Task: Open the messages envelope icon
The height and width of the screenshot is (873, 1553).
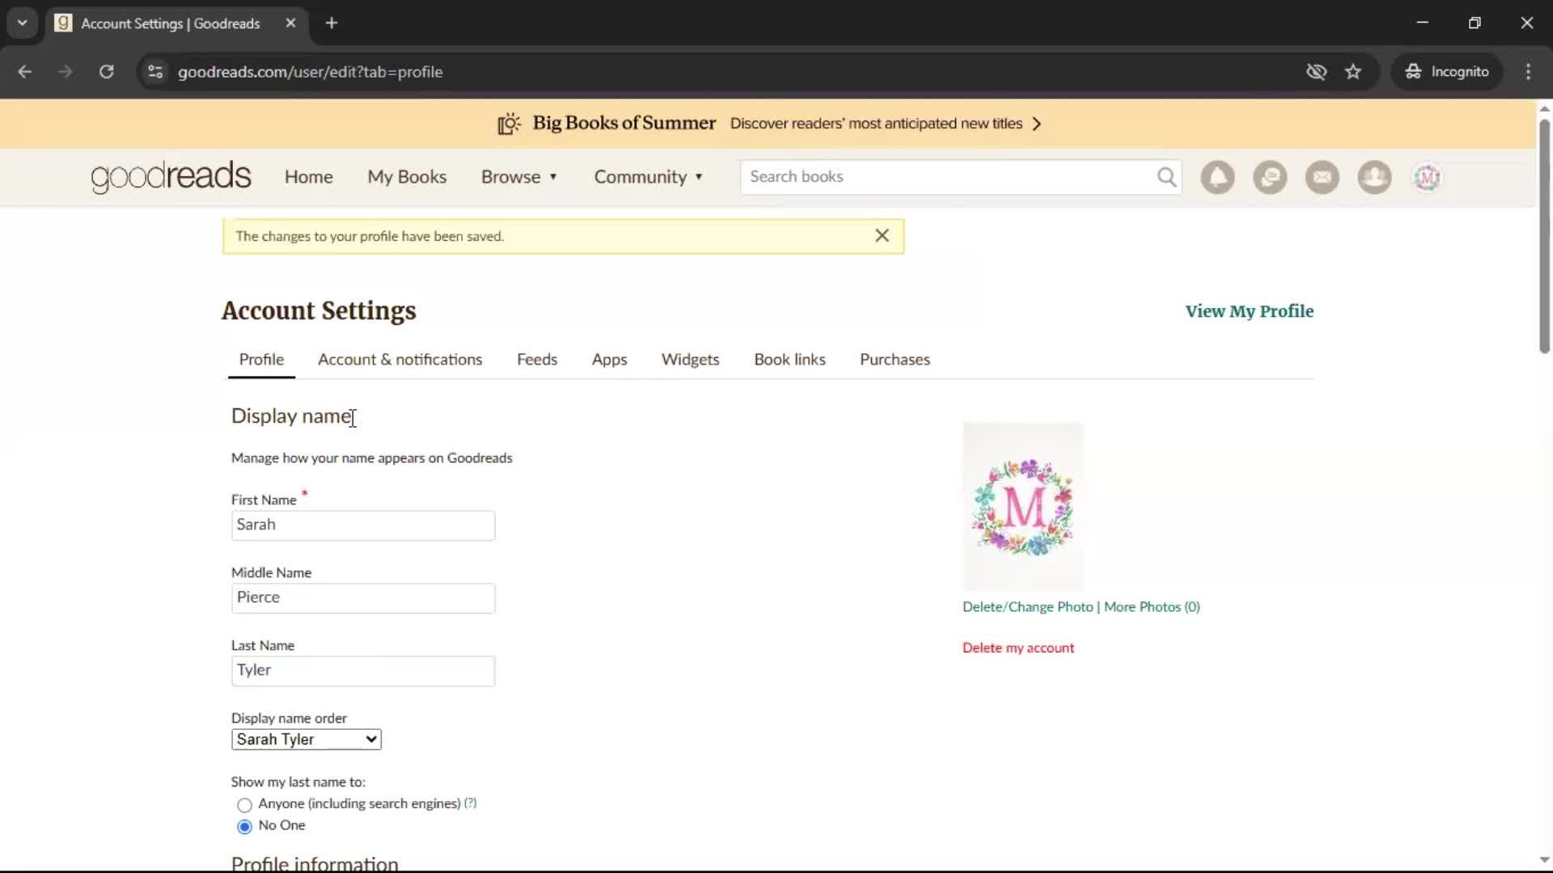Action: click(x=1322, y=177)
